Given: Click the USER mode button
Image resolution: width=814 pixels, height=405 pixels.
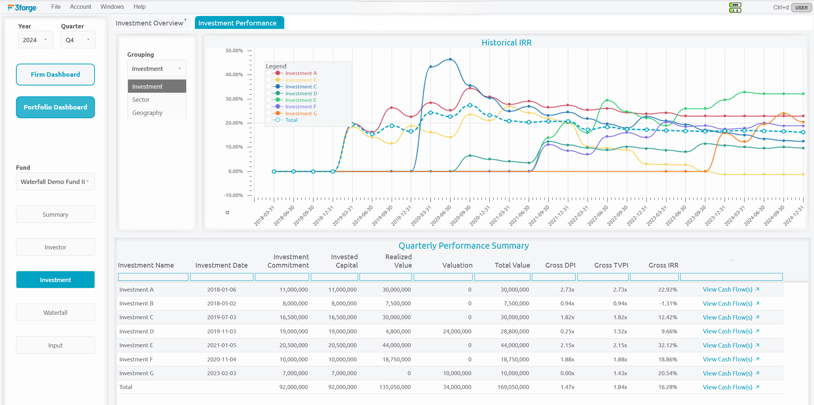Looking at the screenshot, I should point(801,8).
